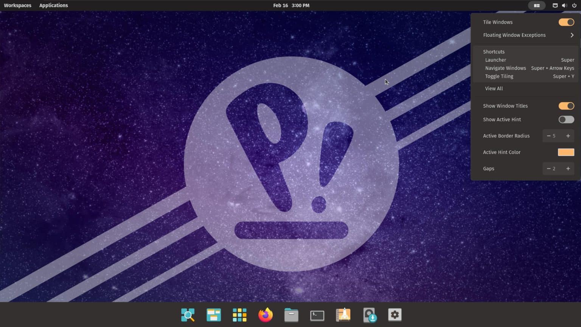Open System Settings from the dock
Screen dimensions: 581x327
click(x=395, y=315)
